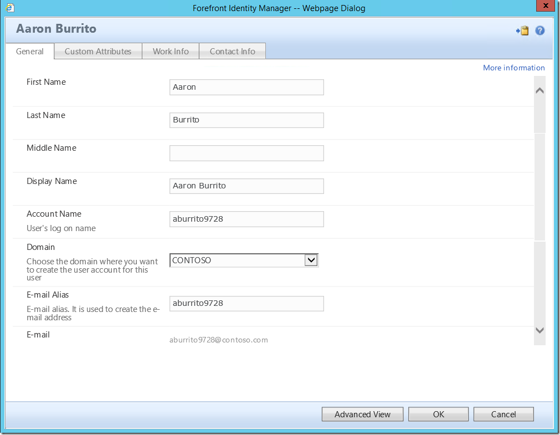This screenshot has height=435, width=560.
Task: Click the Advanced View button
Action: point(362,414)
